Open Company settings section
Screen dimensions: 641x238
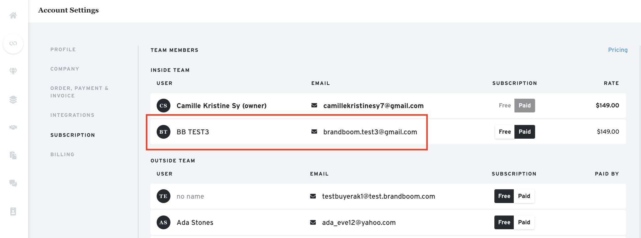coord(65,69)
